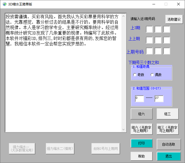
Task: Click the text area scrollbar up arrow
Action: pyautogui.click(x=123, y=16)
